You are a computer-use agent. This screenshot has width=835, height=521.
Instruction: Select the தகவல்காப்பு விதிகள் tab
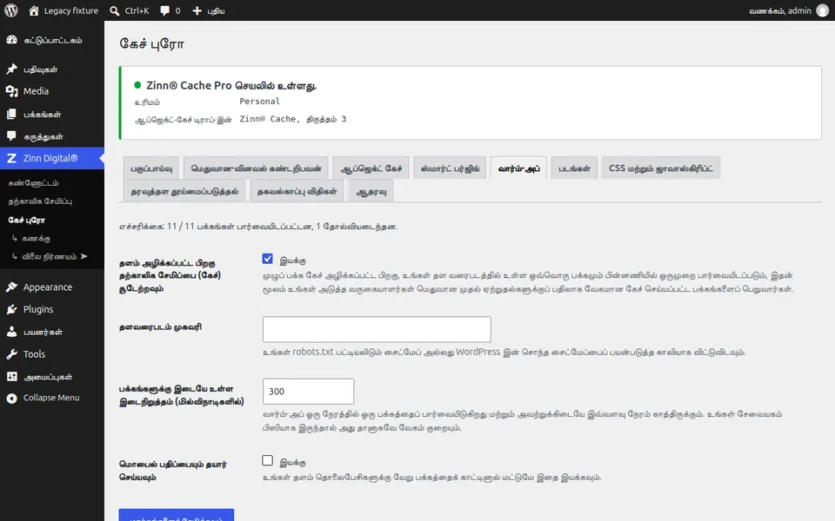coord(297,191)
